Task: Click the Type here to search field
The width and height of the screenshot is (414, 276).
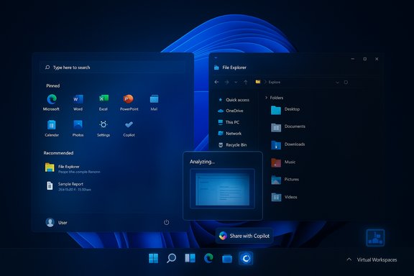Action: [x=113, y=68]
